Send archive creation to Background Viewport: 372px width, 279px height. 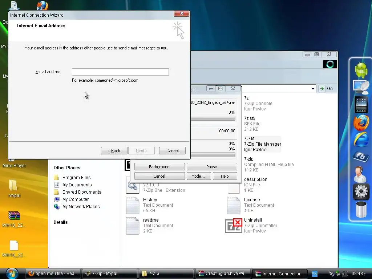[x=159, y=166]
